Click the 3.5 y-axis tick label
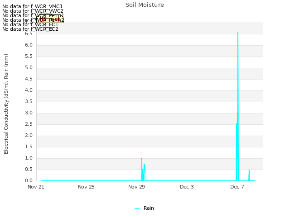 coord(29,101)
